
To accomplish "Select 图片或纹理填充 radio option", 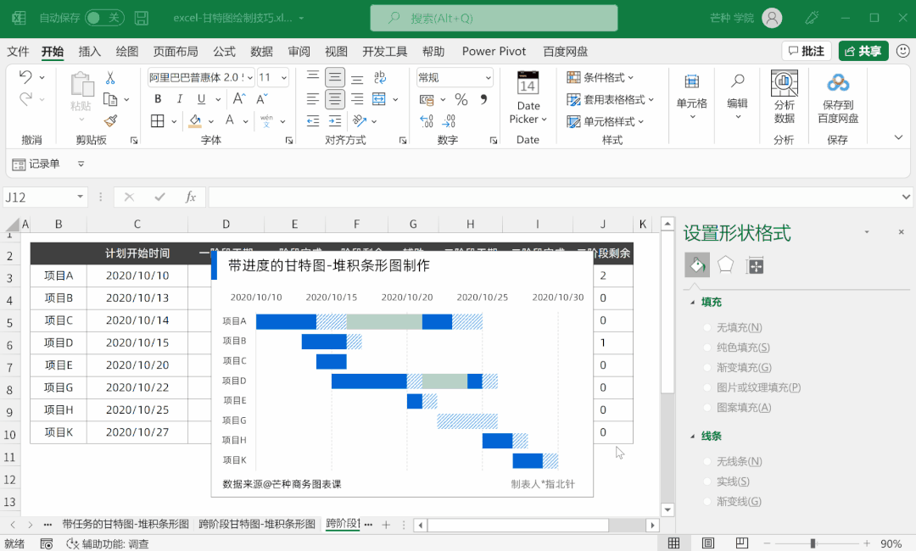I will 707,387.
